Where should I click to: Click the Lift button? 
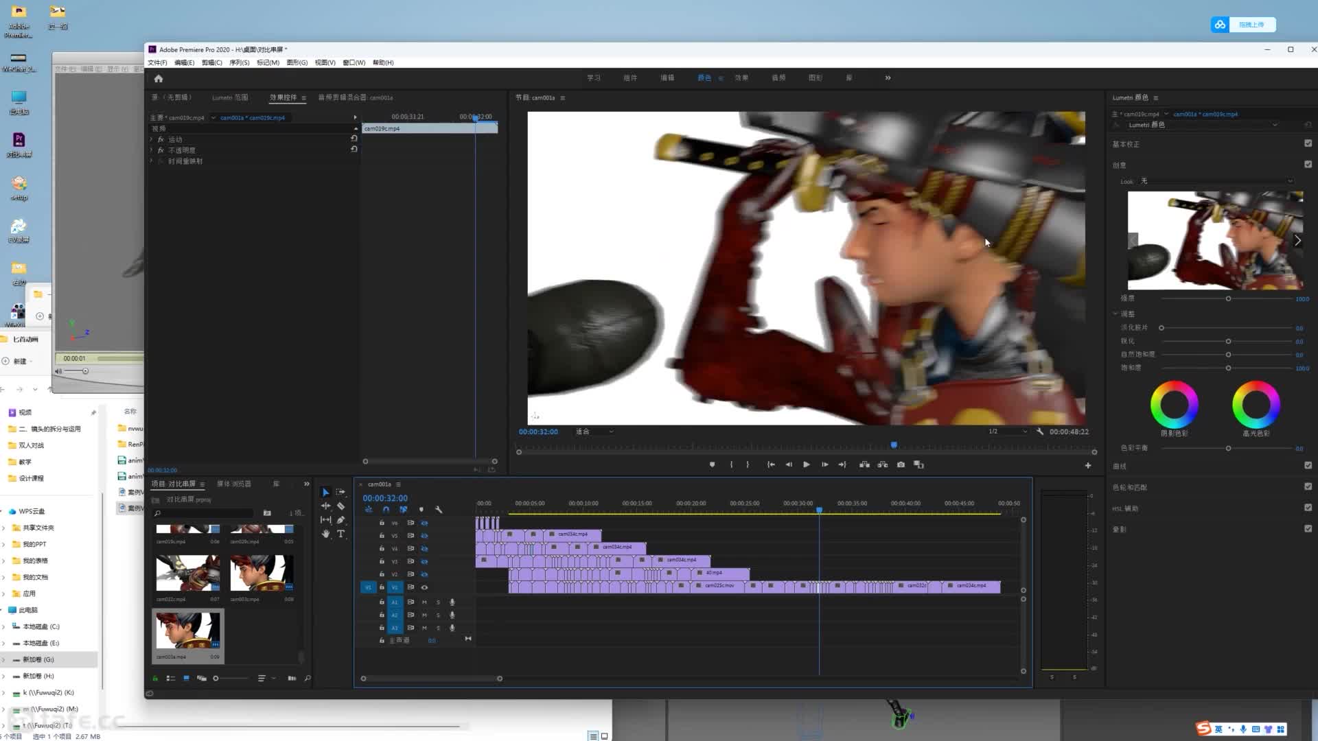(x=864, y=464)
